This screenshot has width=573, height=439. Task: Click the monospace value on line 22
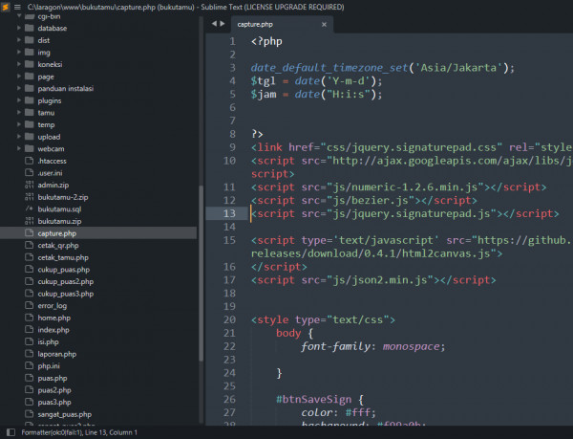(411, 346)
